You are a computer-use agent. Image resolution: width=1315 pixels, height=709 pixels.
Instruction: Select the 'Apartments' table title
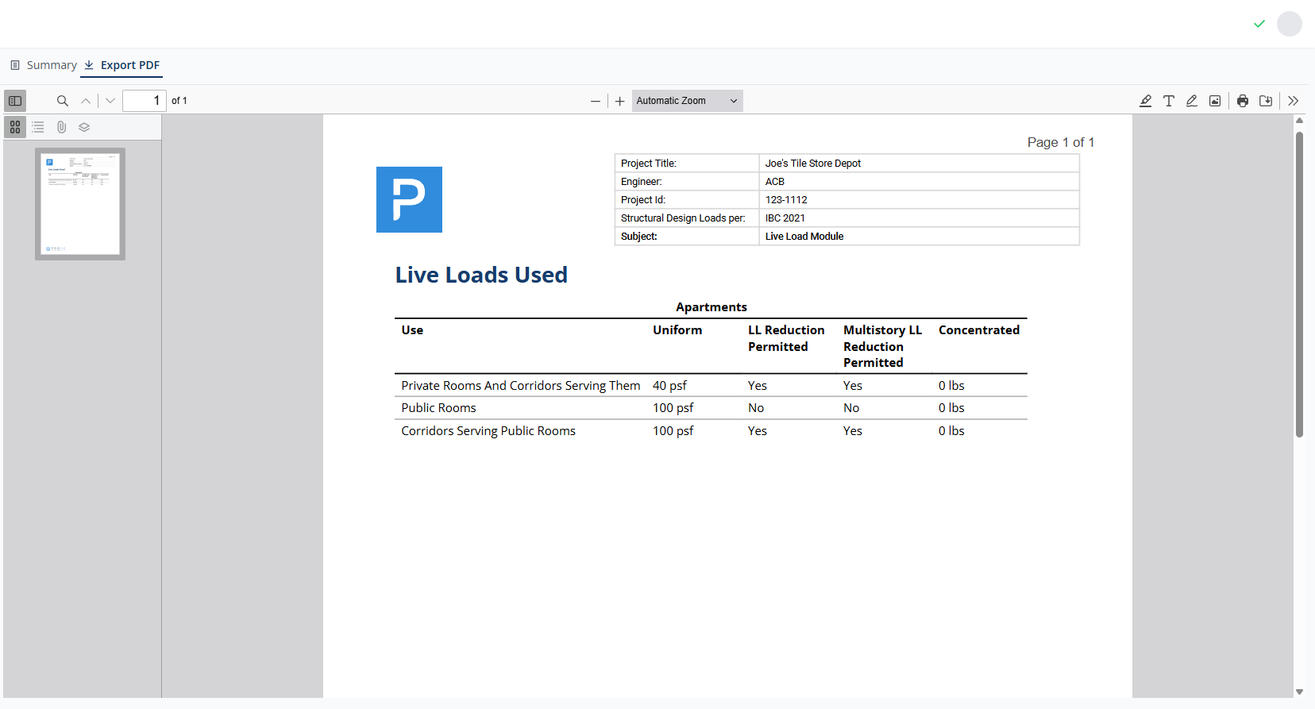(x=711, y=307)
